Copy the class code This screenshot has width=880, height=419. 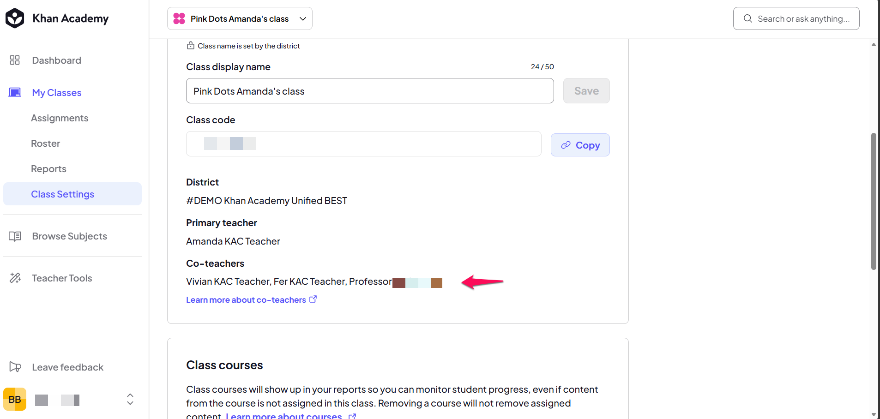[580, 145]
